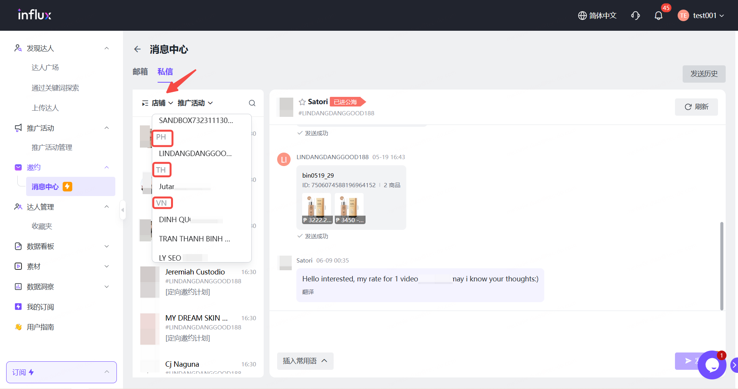Switch to the 邮箱 tab
Screen dimensions: 738x389
tap(140, 72)
